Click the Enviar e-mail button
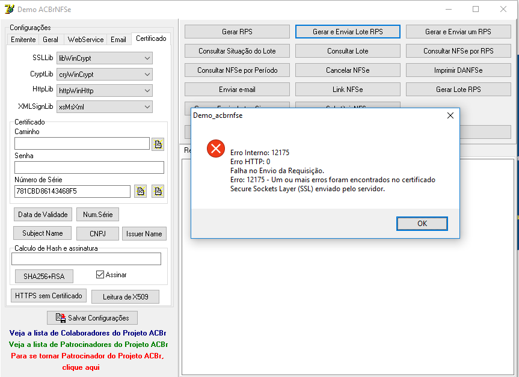The image size is (519, 377). (237, 90)
